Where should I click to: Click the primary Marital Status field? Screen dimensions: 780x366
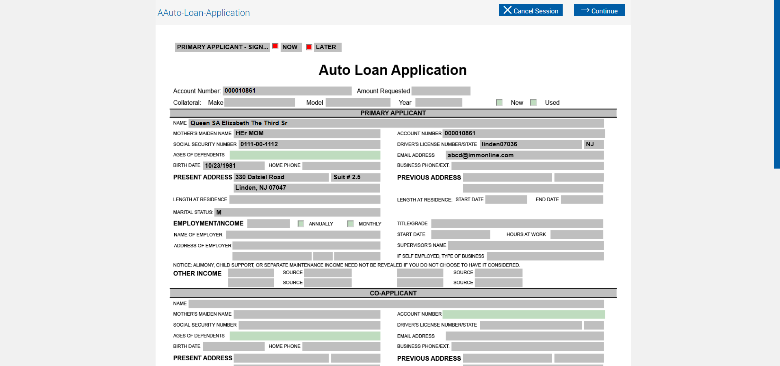pyautogui.click(x=297, y=212)
